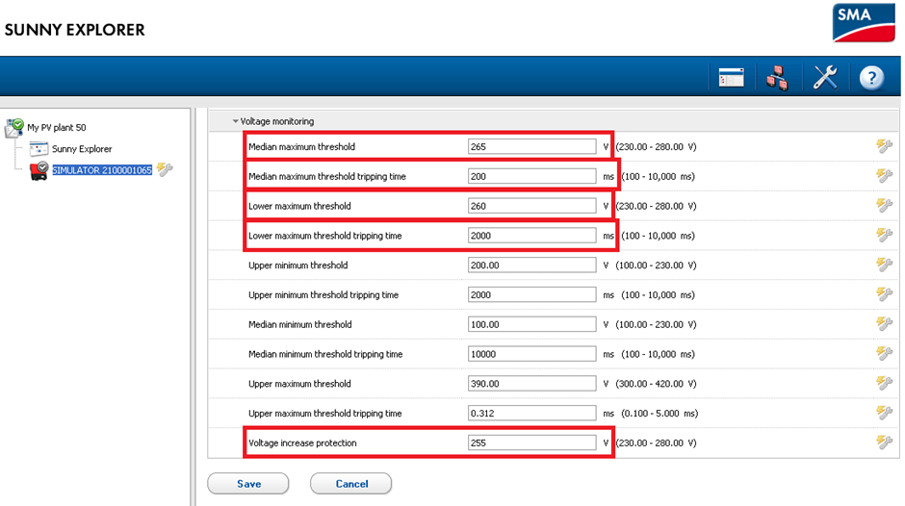Click Voltage increase protection field with 255
The height and width of the screenshot is (506, 905).
click(531, 443)
